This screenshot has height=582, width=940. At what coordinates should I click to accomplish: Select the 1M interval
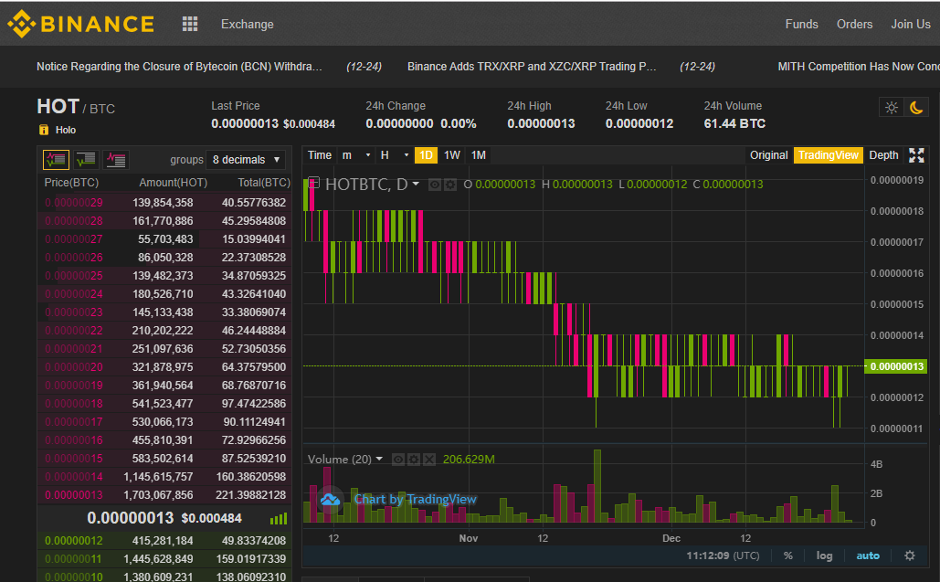[479, 155]
